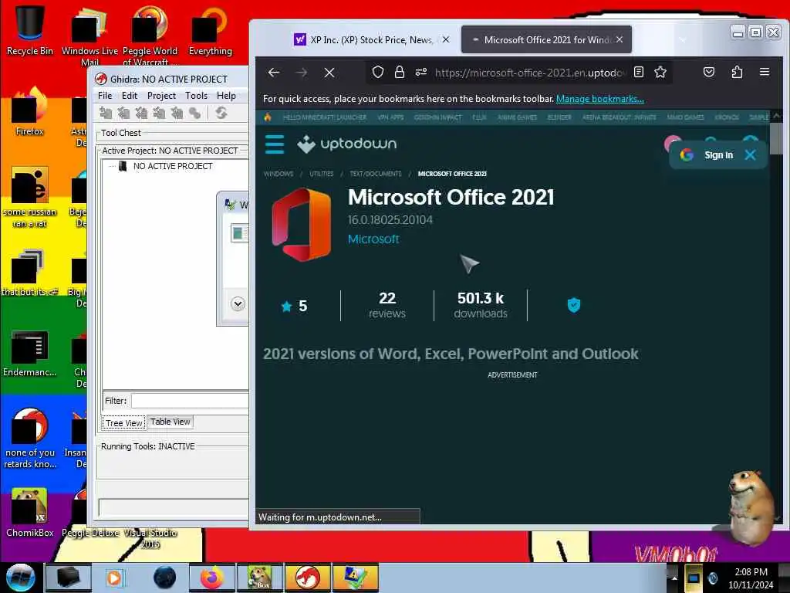The width and height of the screenshot is (790, 593).
Task: Click the 22 reviews count
Action: pos(387,305)
